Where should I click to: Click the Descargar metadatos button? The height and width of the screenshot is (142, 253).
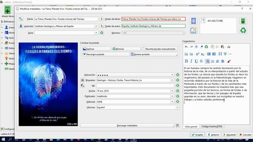pyautogui.click(x=127, y=125)
